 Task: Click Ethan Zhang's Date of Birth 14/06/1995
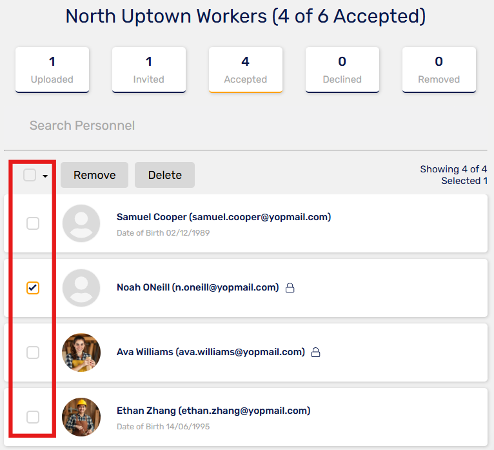pos(163,426)
